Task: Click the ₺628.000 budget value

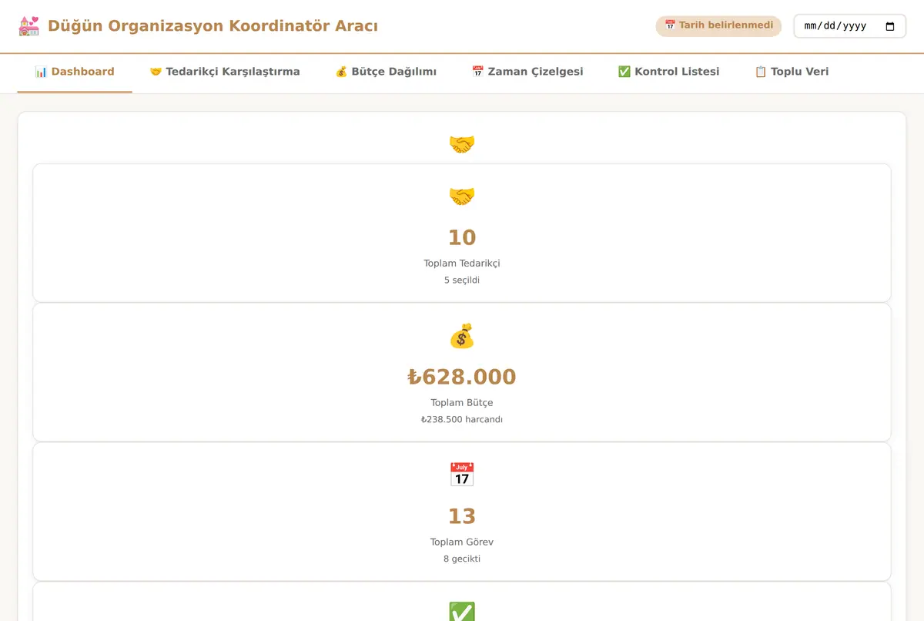Action: 462,377
